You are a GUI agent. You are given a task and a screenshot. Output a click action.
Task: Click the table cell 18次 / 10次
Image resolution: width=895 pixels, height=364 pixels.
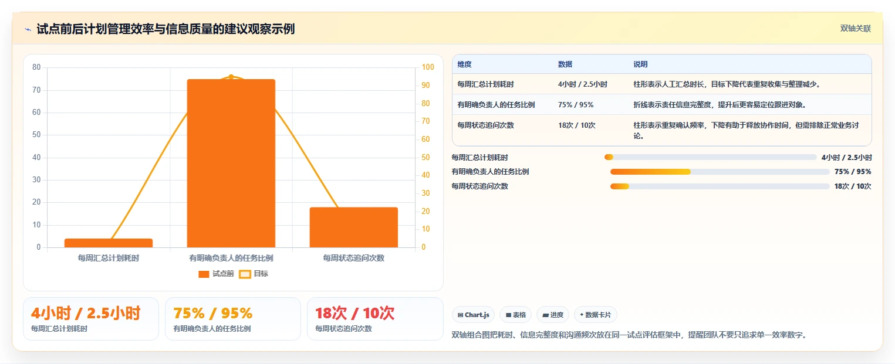point(577,125)
